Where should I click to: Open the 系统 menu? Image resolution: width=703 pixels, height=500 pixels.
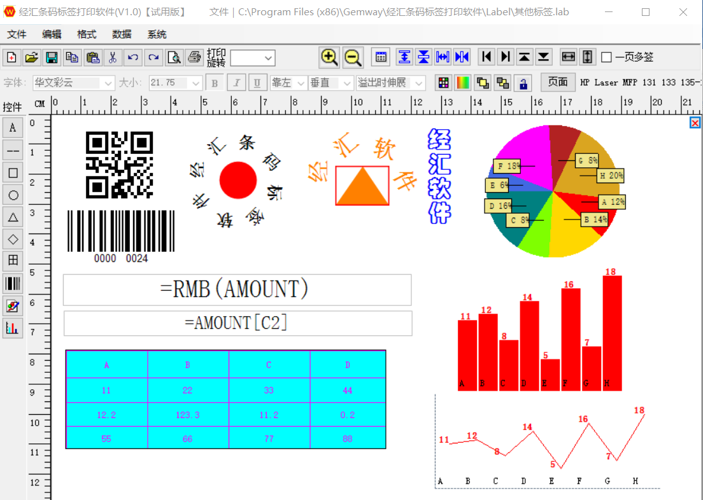pos(157,34)
